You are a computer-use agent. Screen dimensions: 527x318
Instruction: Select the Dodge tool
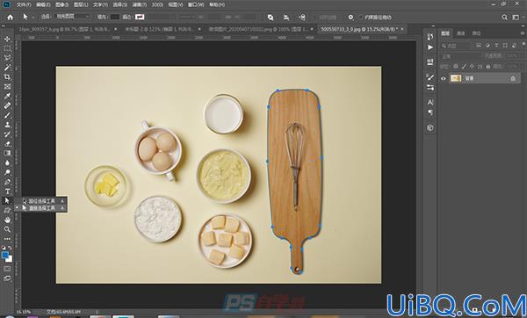[7, 172]
